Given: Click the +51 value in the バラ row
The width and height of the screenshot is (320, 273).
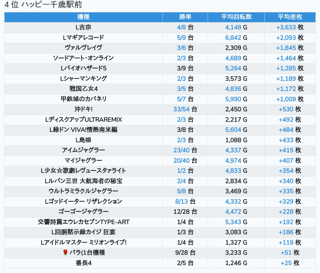Looking at the screenshot, I should tap(286, 253).
